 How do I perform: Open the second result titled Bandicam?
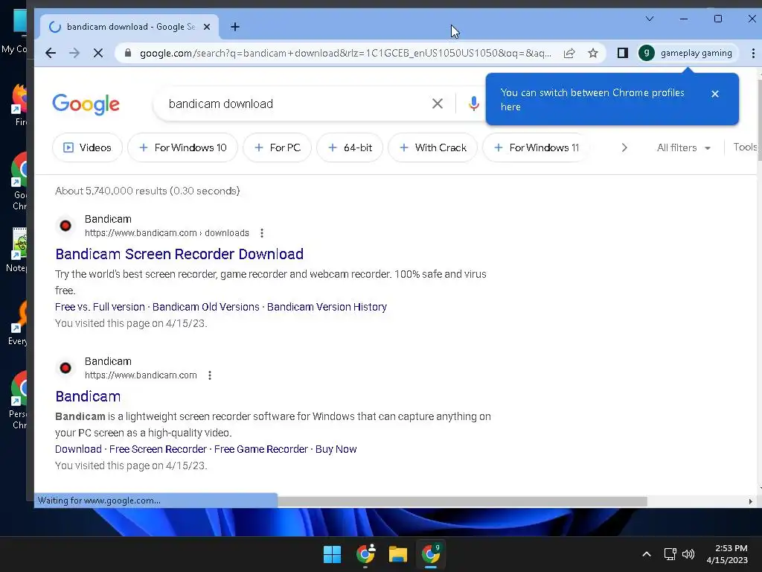pos(88,396)
